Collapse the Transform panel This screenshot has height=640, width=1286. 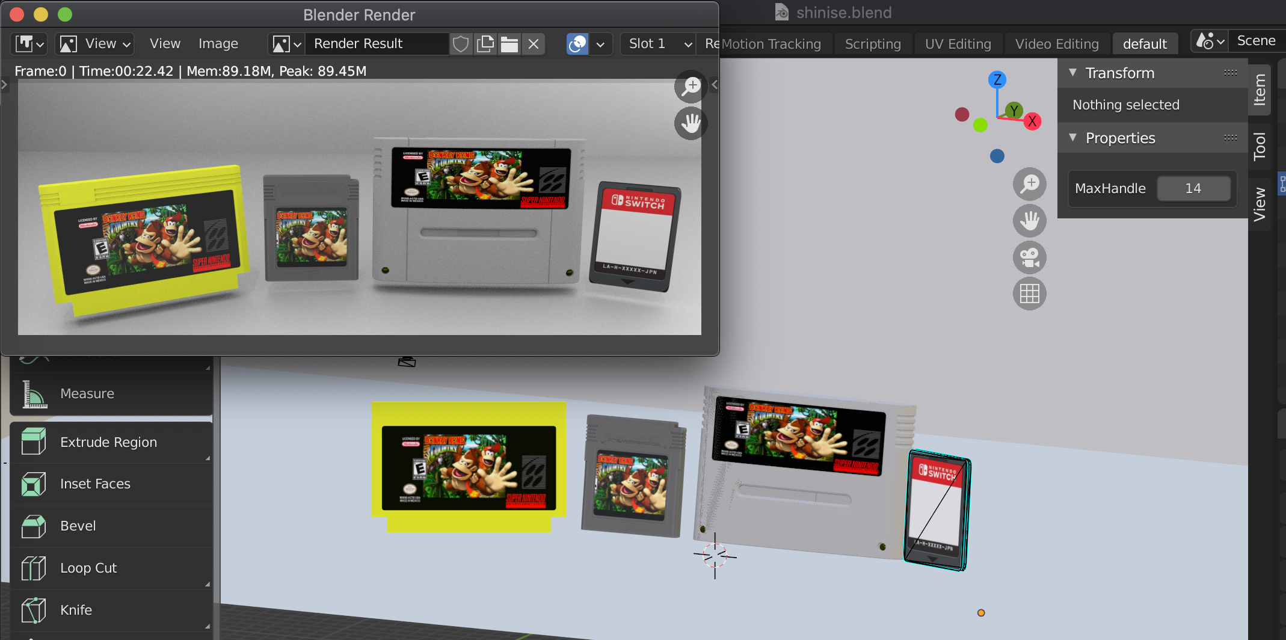(1072, 73)
